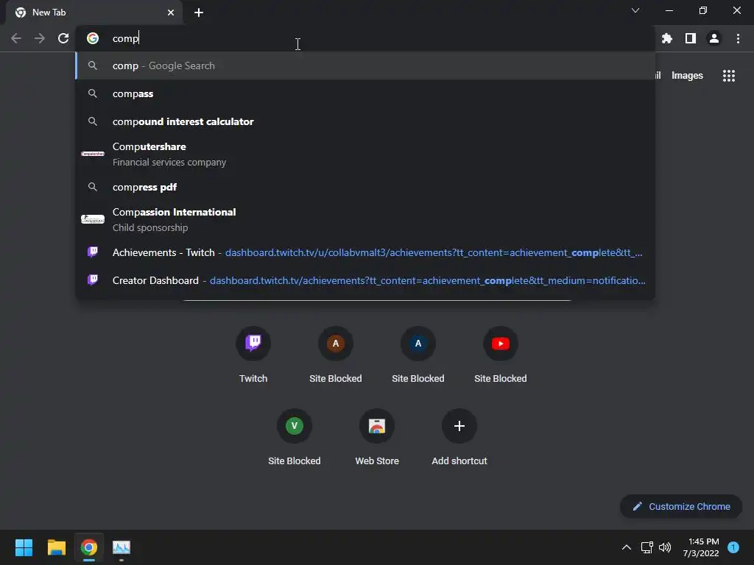Image resolution: width=754 pixels, height=565 pixels.
Task: Click the Google logo in the address bar
Action: coord(93,38)
